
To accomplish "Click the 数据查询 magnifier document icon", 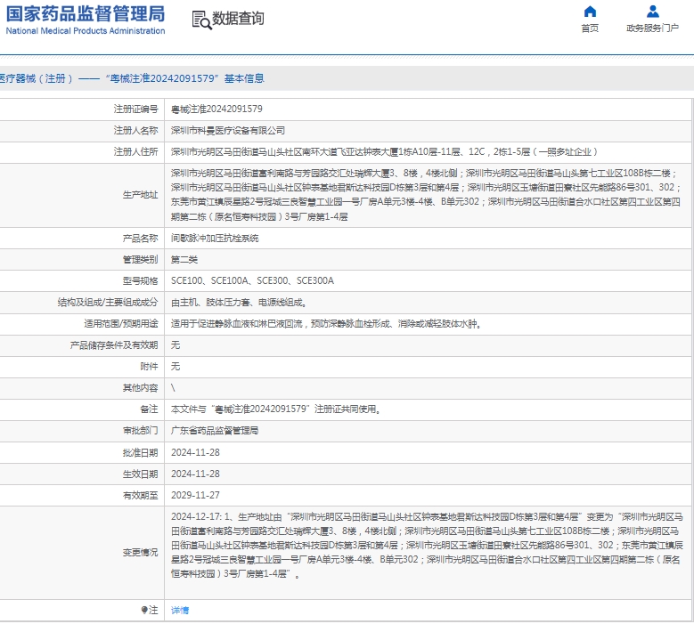I will click(x=202, y=20).
